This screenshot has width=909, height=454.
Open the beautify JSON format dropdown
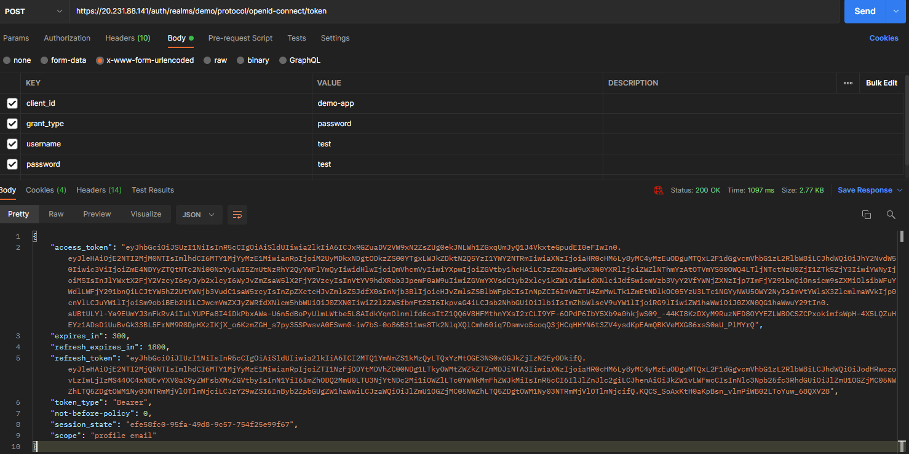pyautogui.click(x=199, y=215)
